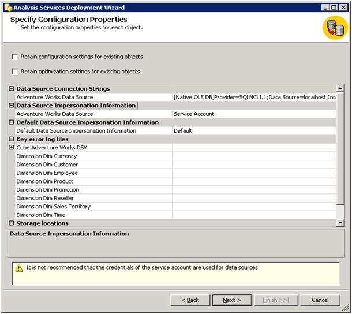Click Storage locations header label
The height and width of the screenshot is (314, 352).
click(x=43, y=223)
